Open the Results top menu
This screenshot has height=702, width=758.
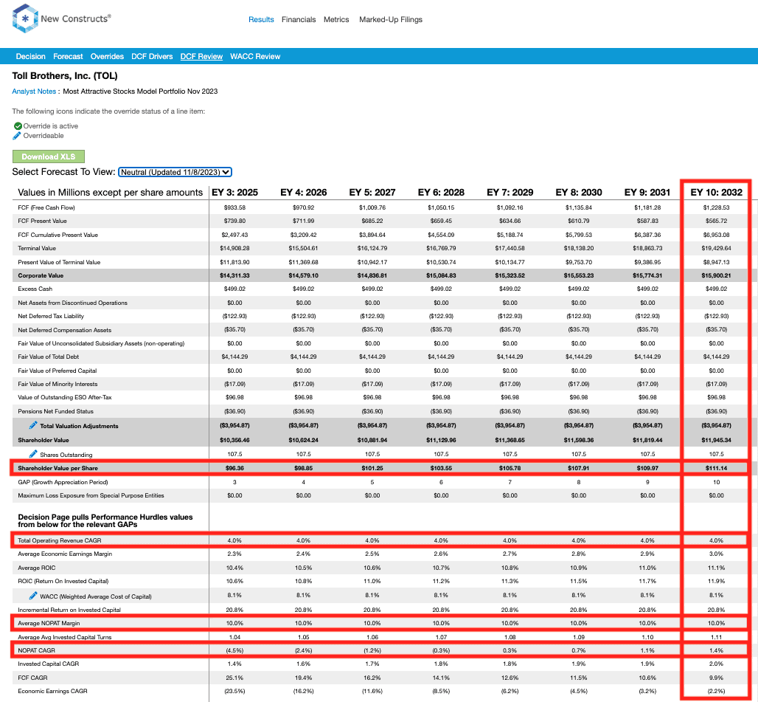pyautogui.click(x=261, y=19)
